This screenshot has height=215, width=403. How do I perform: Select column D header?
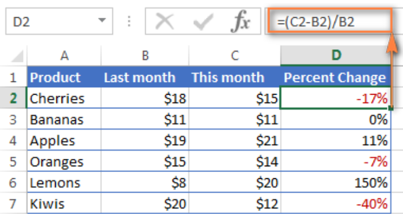336,56
